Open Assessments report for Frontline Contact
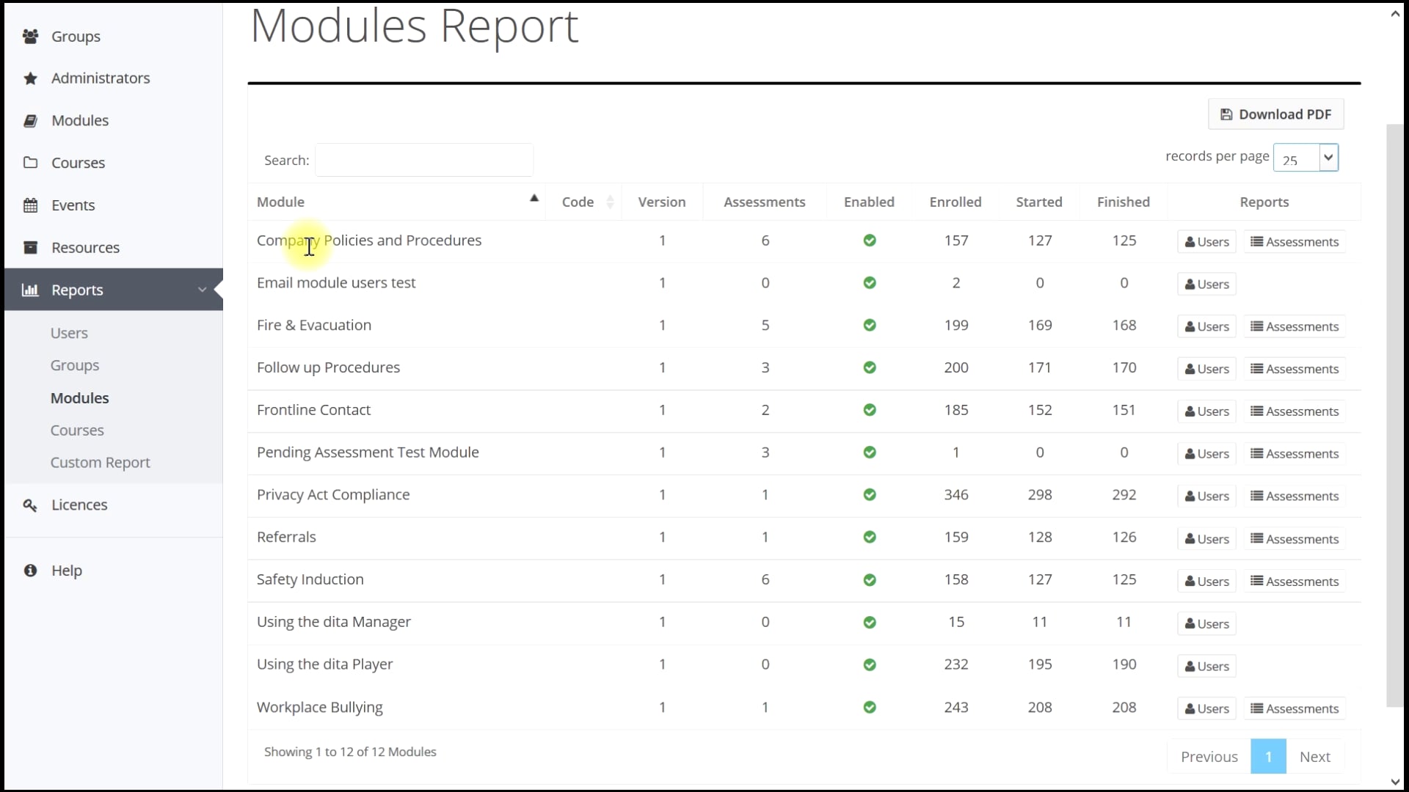1409x792 pixels. [x=1295, y=411]
